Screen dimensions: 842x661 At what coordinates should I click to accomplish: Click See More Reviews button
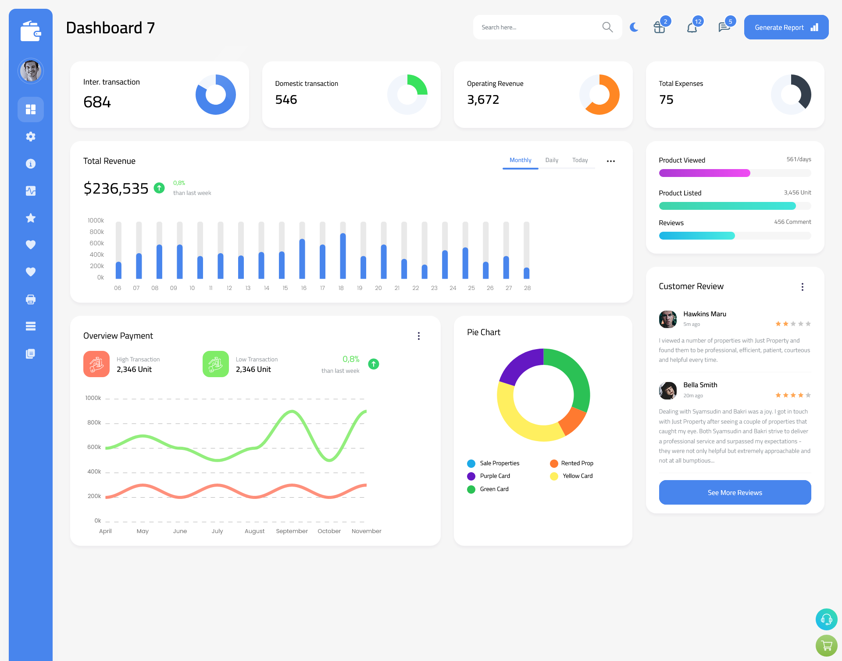click(735, 492)
